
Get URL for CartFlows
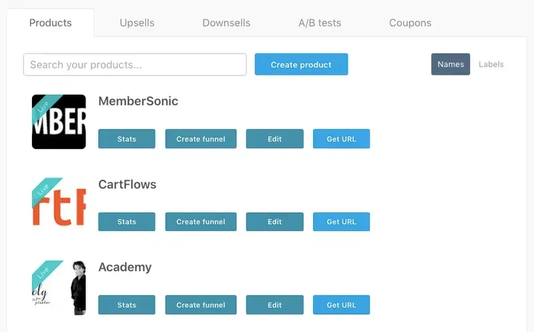click(x=341, y=222)
